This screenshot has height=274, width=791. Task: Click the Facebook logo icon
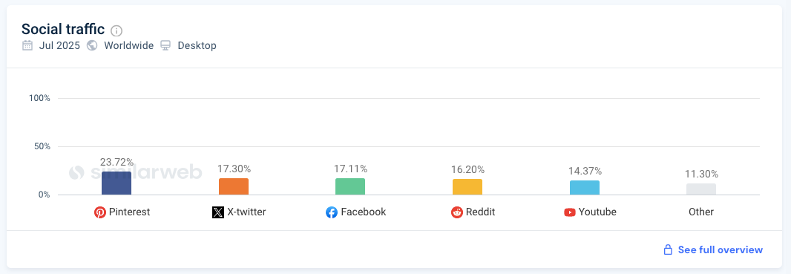pyautogui.click(x=332, y=212)
